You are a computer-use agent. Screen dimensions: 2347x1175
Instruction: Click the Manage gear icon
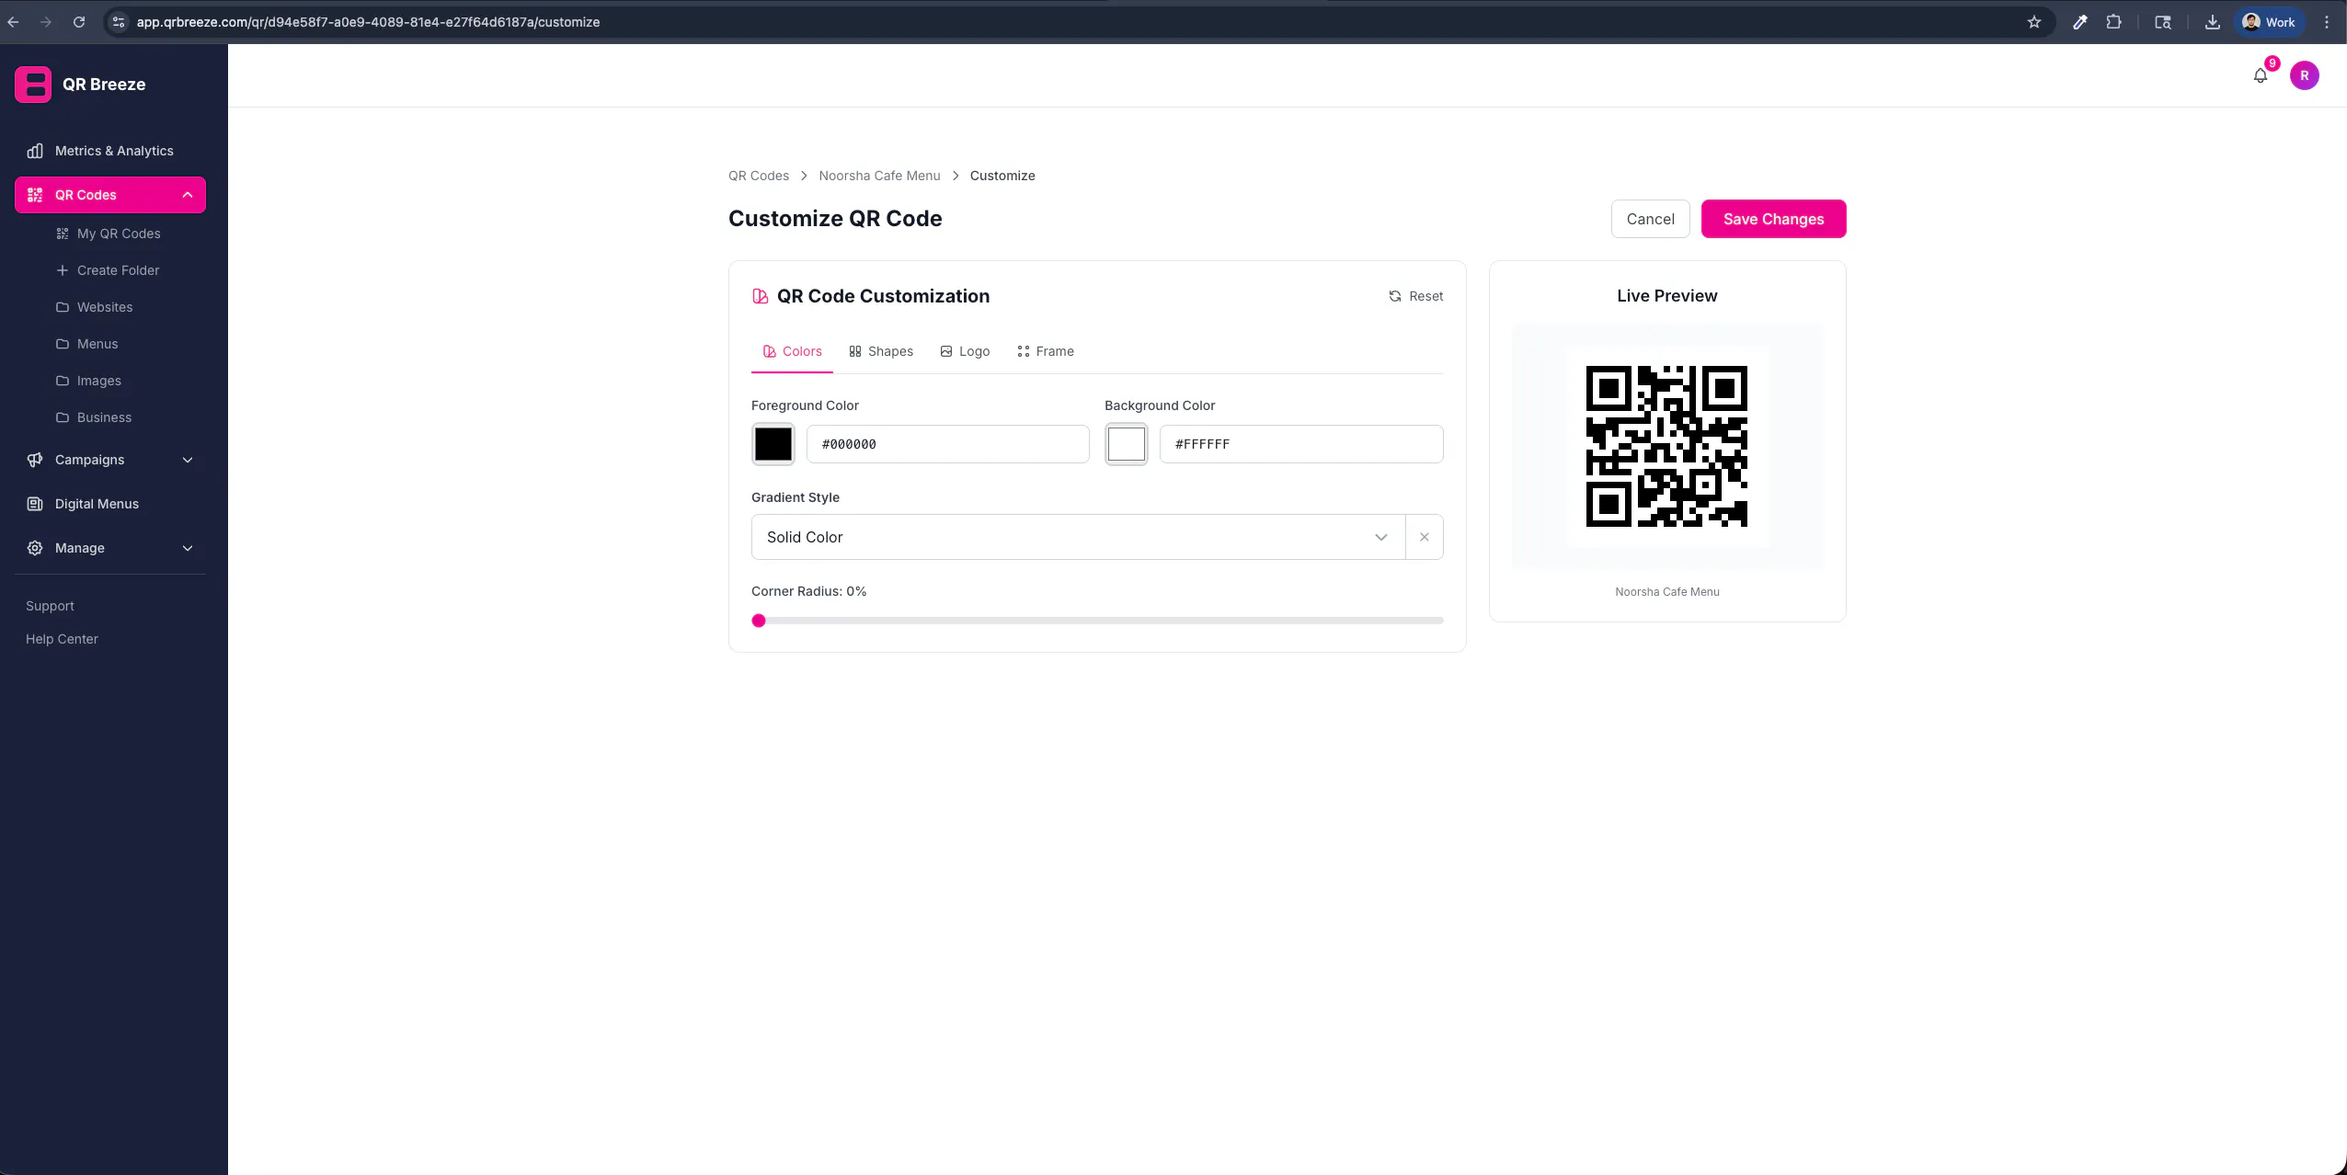(35, 548)
